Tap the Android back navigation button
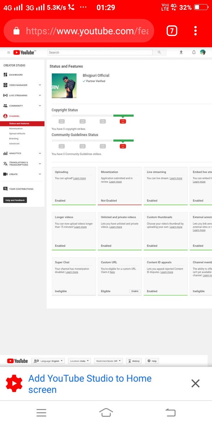 pos(170,412)
